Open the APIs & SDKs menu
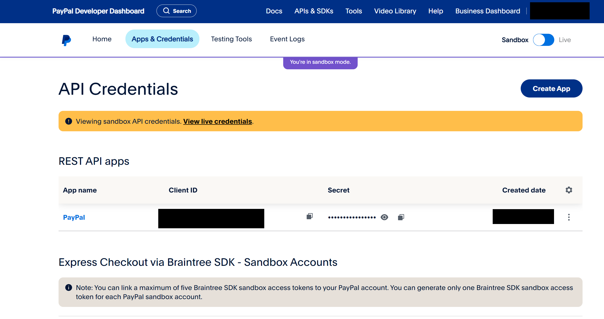Screen dimensions: 604x319 point(314,11)
